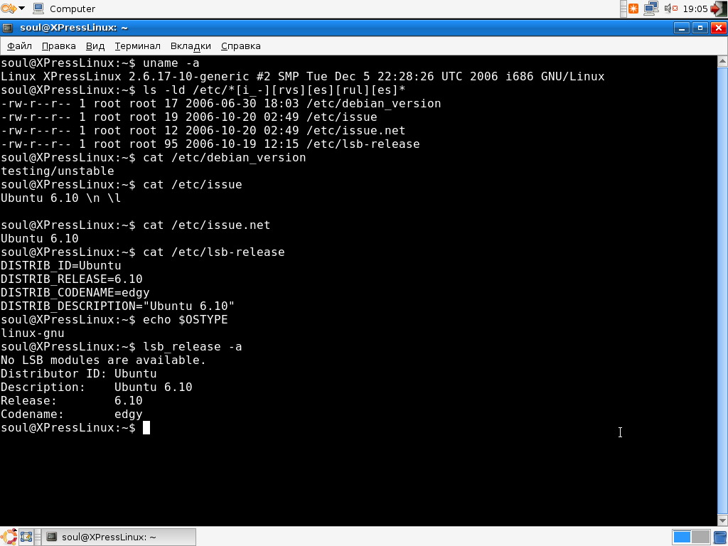728x546 pixels.
Task: Click the 'lsb_release -a' command text
Action: [x=192, y=347]
